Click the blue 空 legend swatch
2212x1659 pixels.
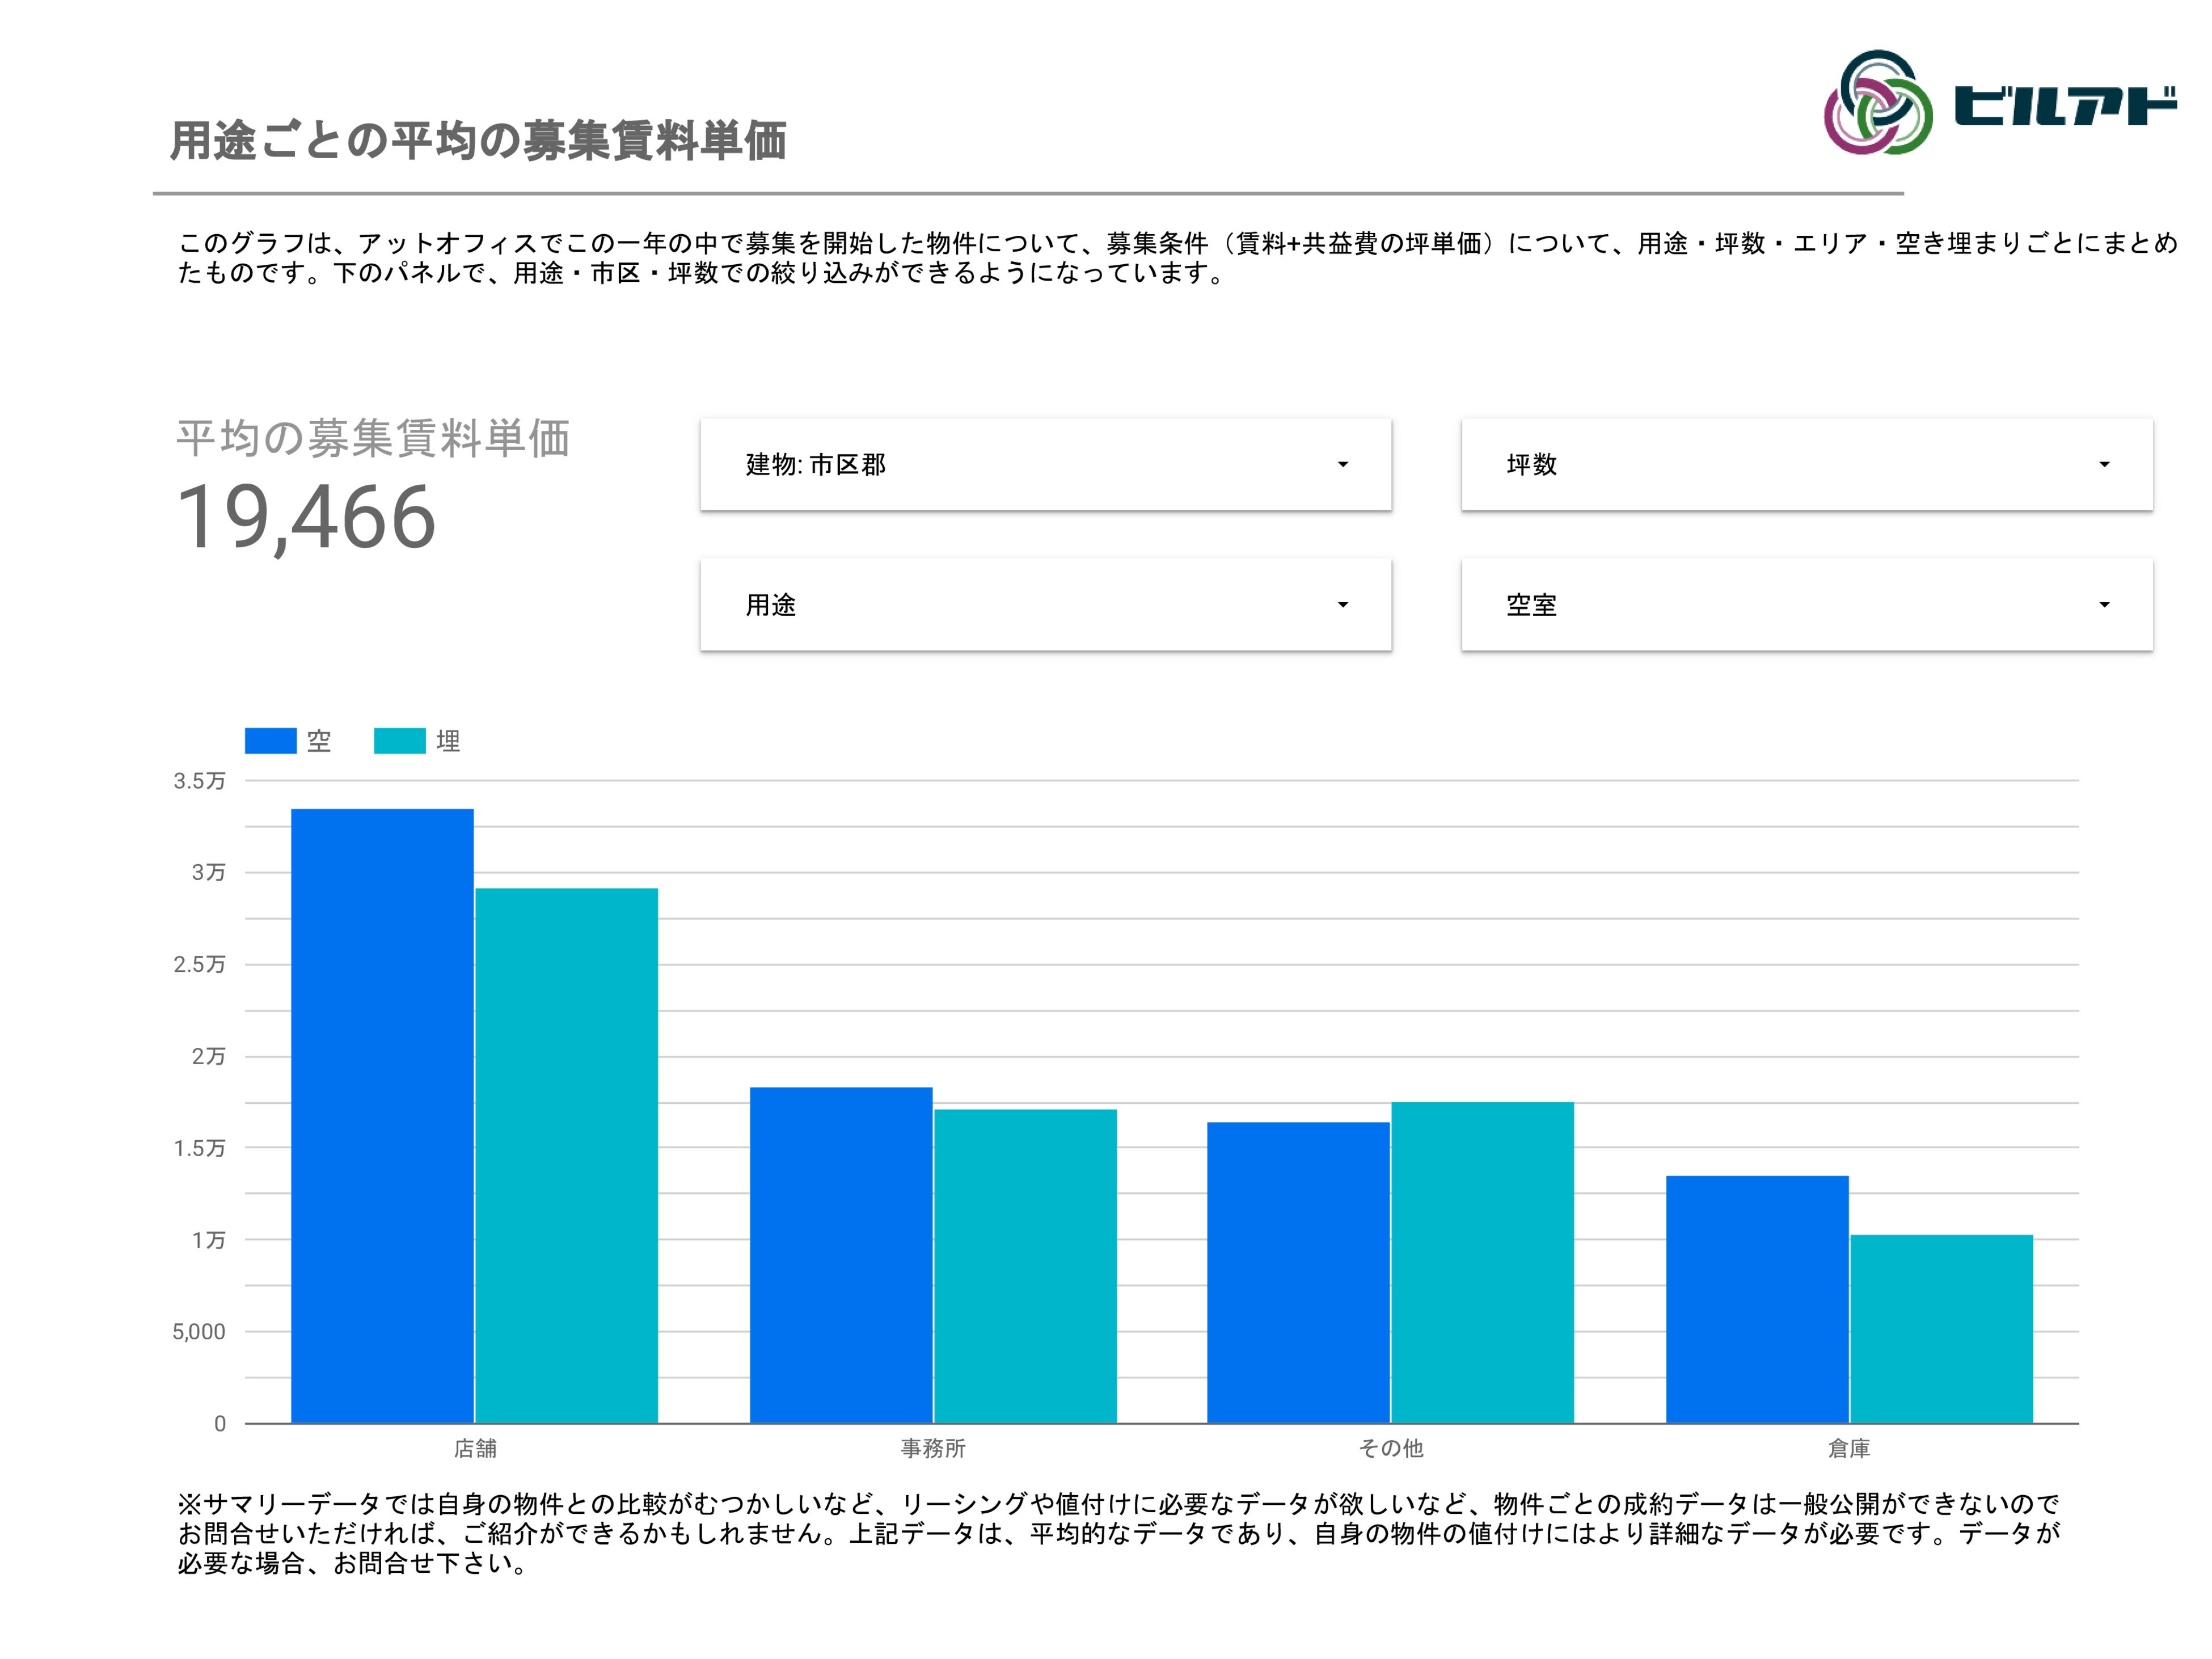pyautogui.click(x=270, y=740)
